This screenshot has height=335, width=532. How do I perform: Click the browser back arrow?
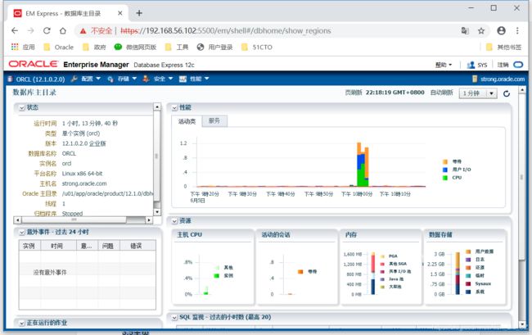tap(15, 30)
